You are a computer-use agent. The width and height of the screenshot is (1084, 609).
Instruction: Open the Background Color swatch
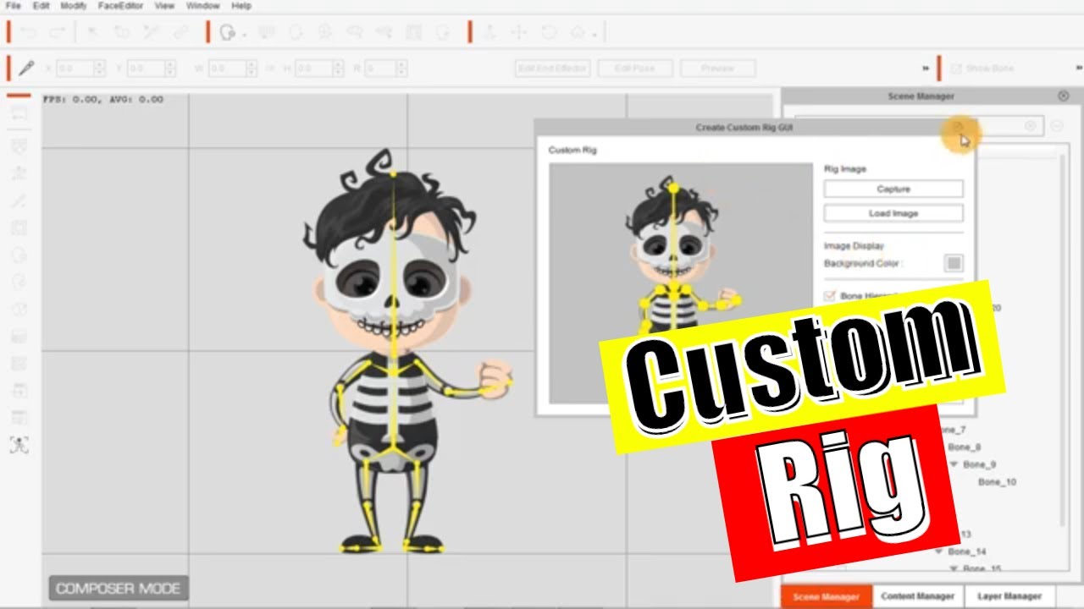(x=954, y=263)
